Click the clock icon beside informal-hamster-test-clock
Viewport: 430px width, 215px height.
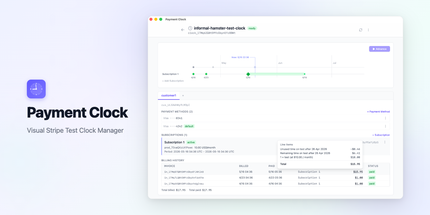[190, 28]
